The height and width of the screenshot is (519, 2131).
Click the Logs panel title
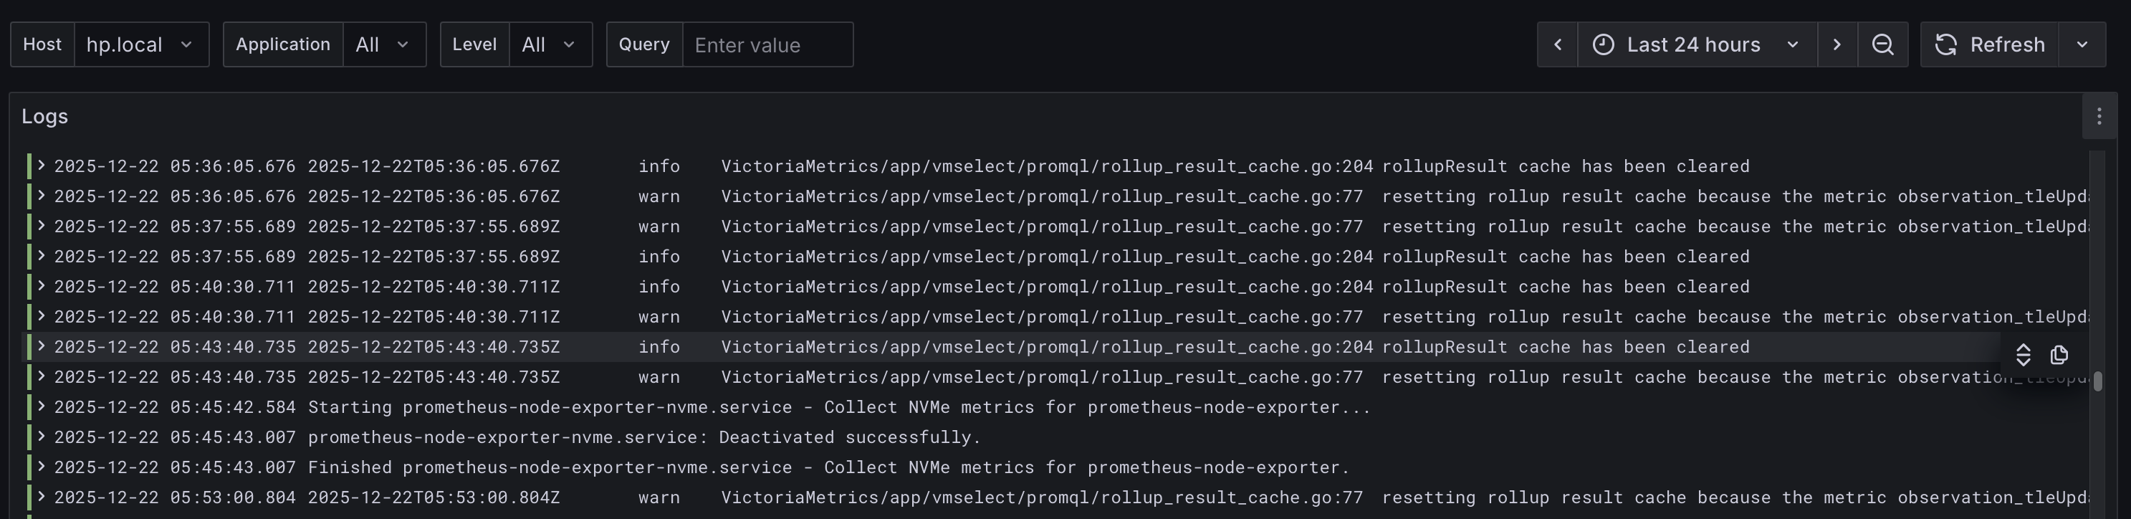tap(44, 117)
